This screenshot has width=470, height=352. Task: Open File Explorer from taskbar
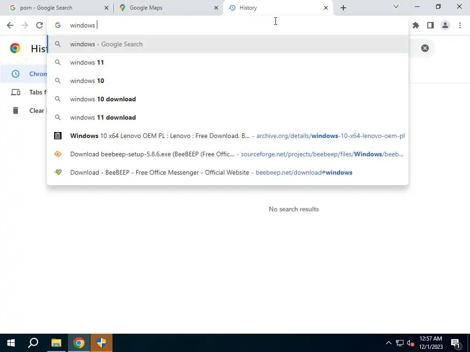point(56,343)
